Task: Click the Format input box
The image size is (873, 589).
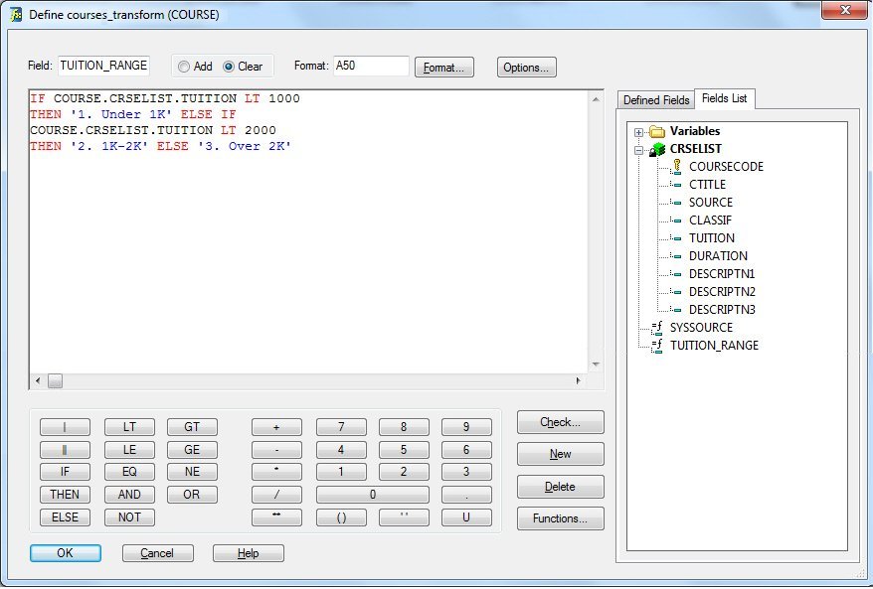Action: point(371,66)
